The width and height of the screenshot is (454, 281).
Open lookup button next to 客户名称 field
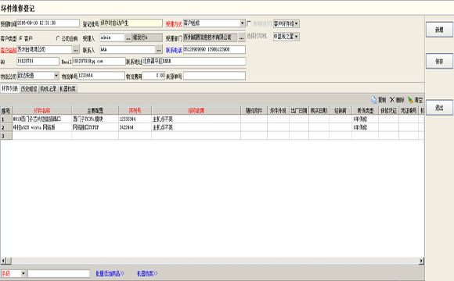click(76, 50)
